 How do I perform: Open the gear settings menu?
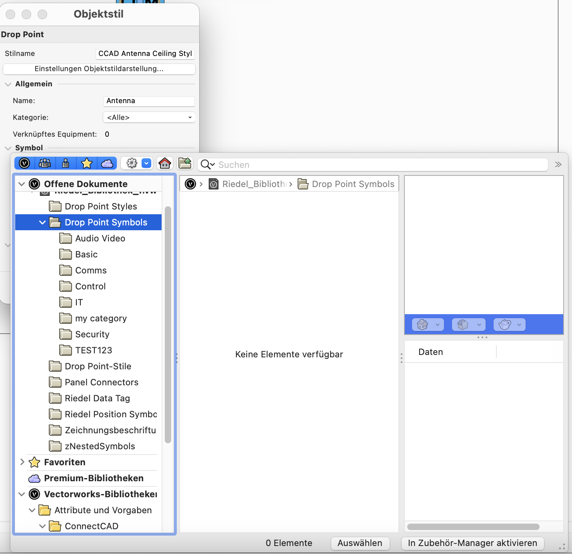coord(132,163)
